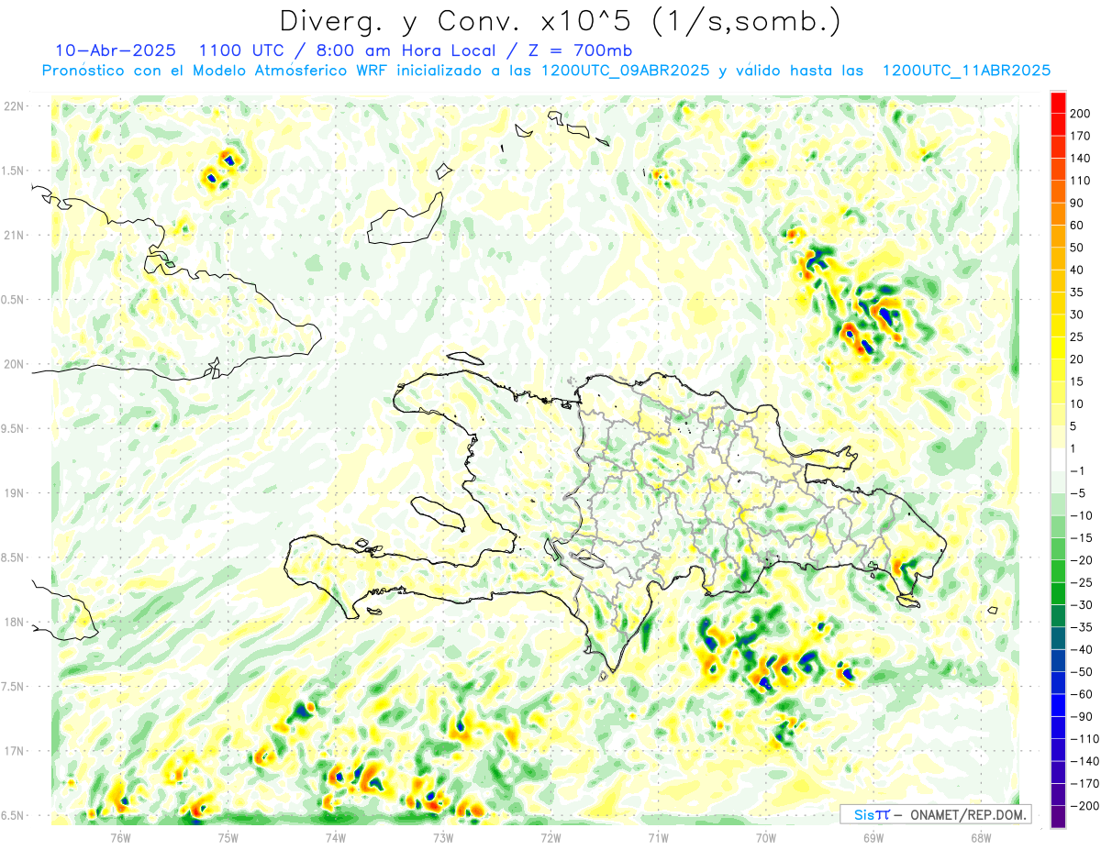1101x850 pixels.
Task: Click the positive '90' colorbar label
Action: (x=1077, y=203)
